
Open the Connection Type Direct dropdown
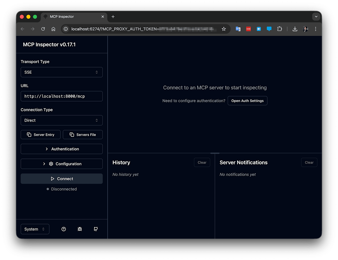(62, 120)
